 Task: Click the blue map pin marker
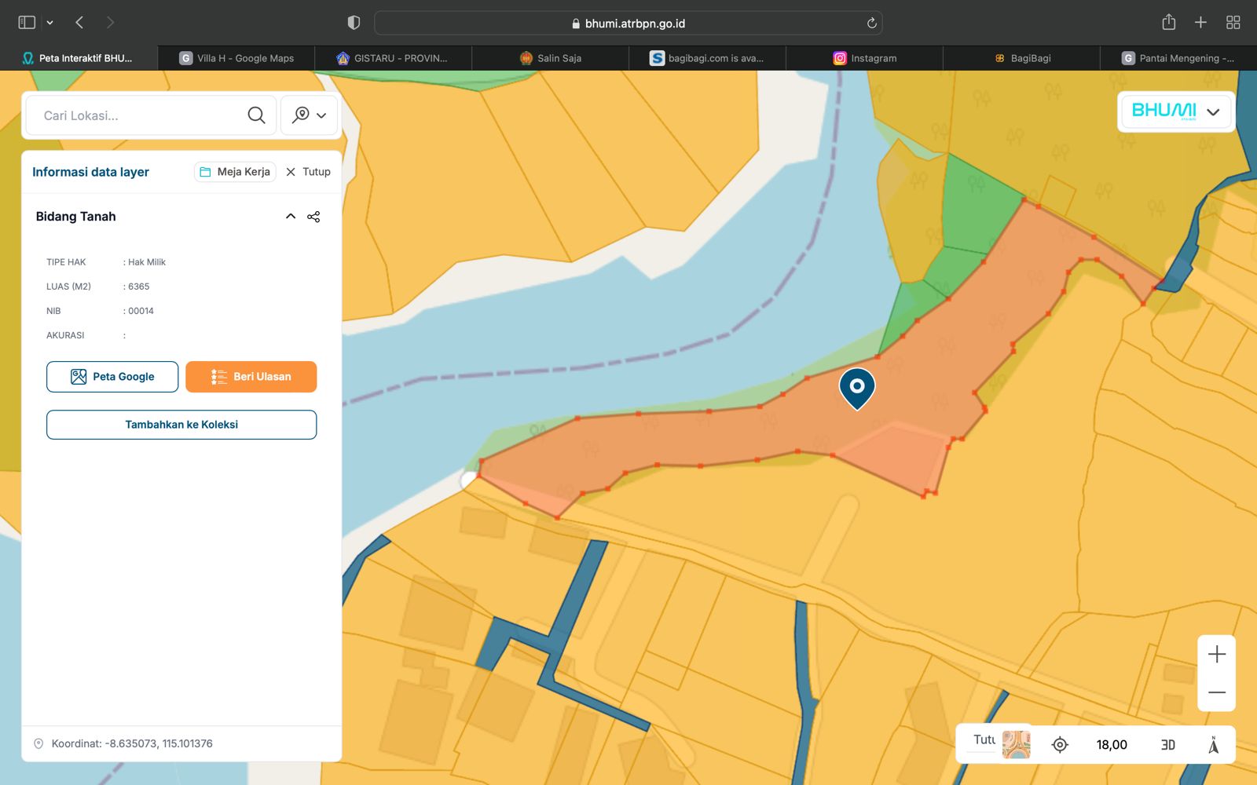coord(857,387)
